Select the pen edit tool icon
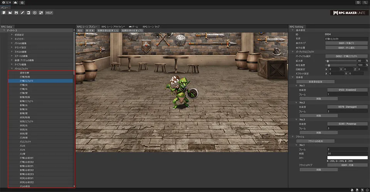The width and height of the screenshot is (370, 192). click(22, 13)
